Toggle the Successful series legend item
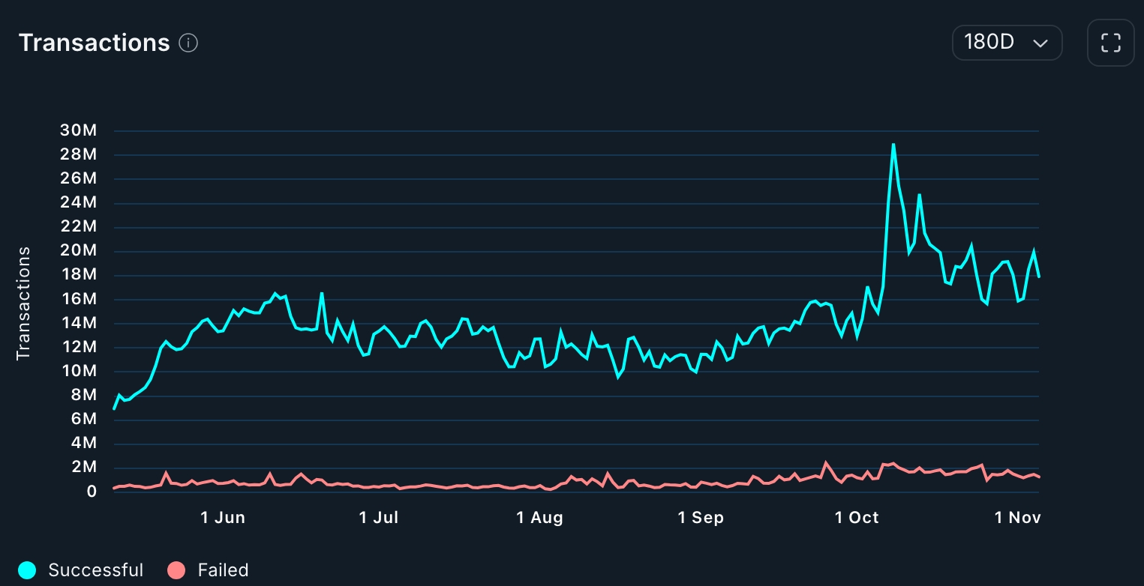The image size is (1144, 586). (81, 570)
